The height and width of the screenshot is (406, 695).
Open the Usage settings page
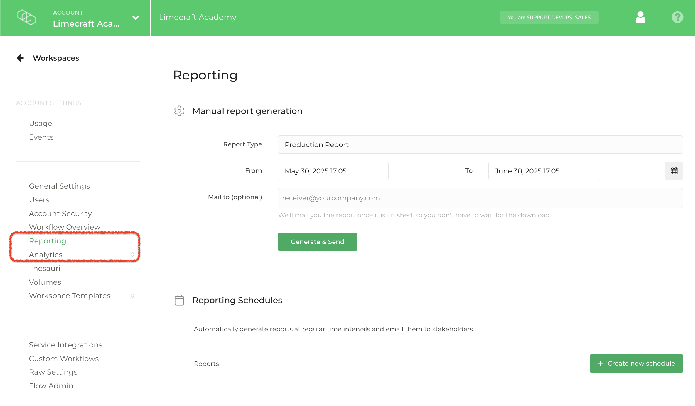(x=41, y=123)
